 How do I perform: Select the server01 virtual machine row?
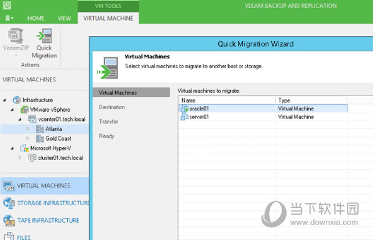[263, 117]
